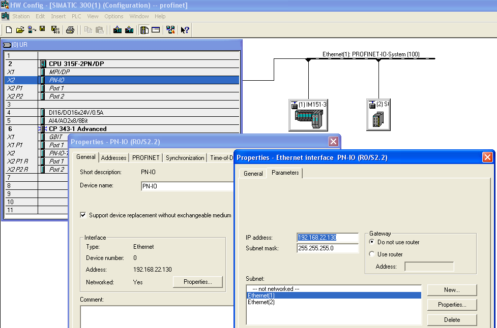The height and width of the screenshot is (328, 497).
Task: Open the Help menu
Action: [x=160, y=16]
